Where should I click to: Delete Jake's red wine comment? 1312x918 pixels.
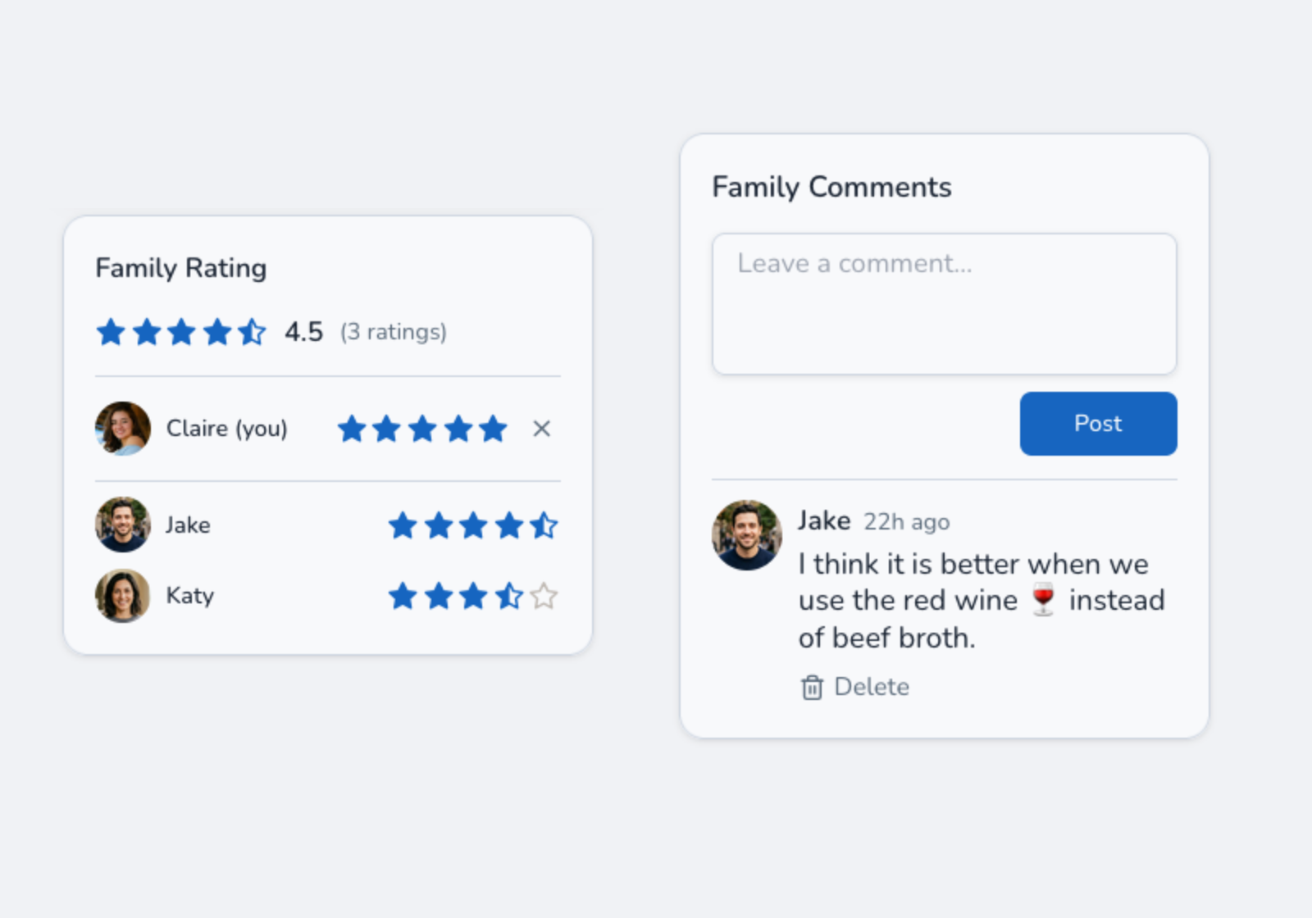854,687
